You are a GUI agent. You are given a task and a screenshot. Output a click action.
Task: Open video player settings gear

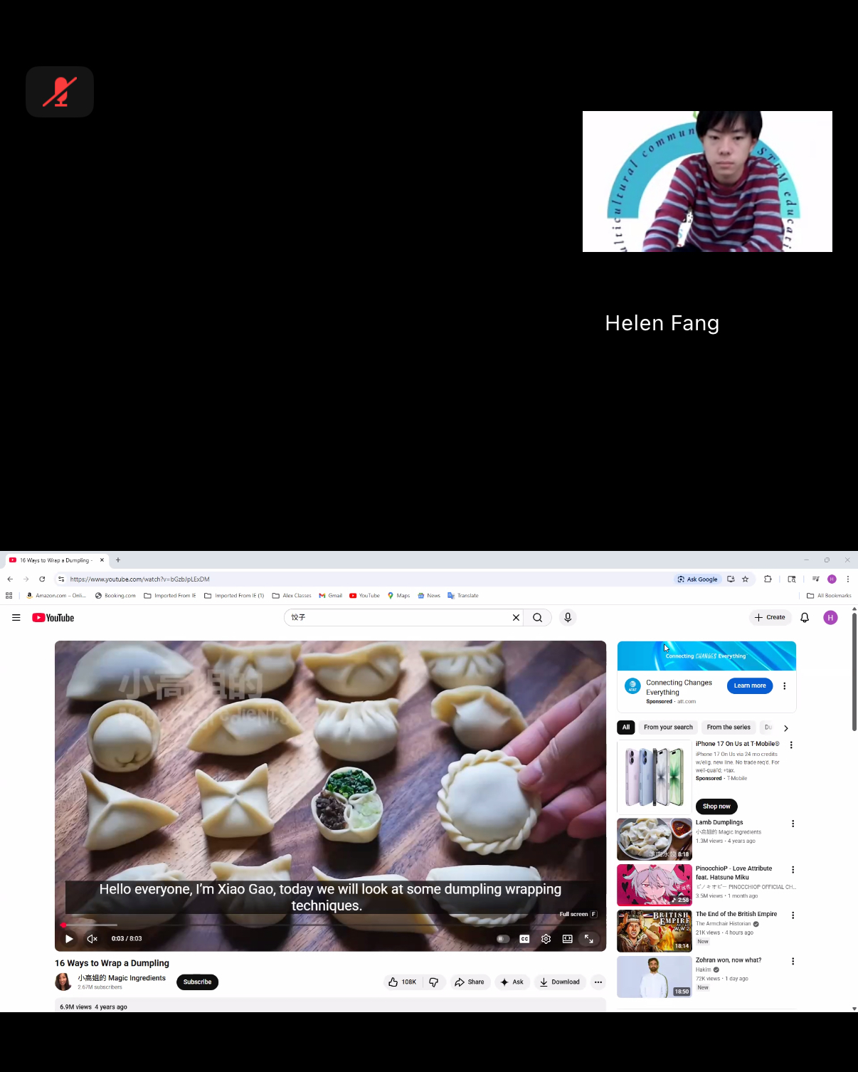coord(546,939)
